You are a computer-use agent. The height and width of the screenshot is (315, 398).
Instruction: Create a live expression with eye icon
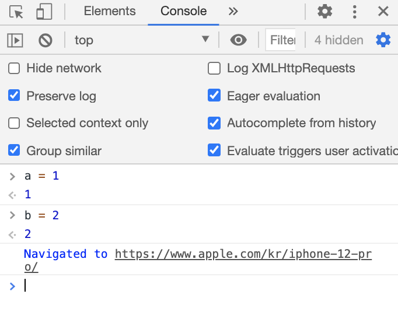coord(238,40)
